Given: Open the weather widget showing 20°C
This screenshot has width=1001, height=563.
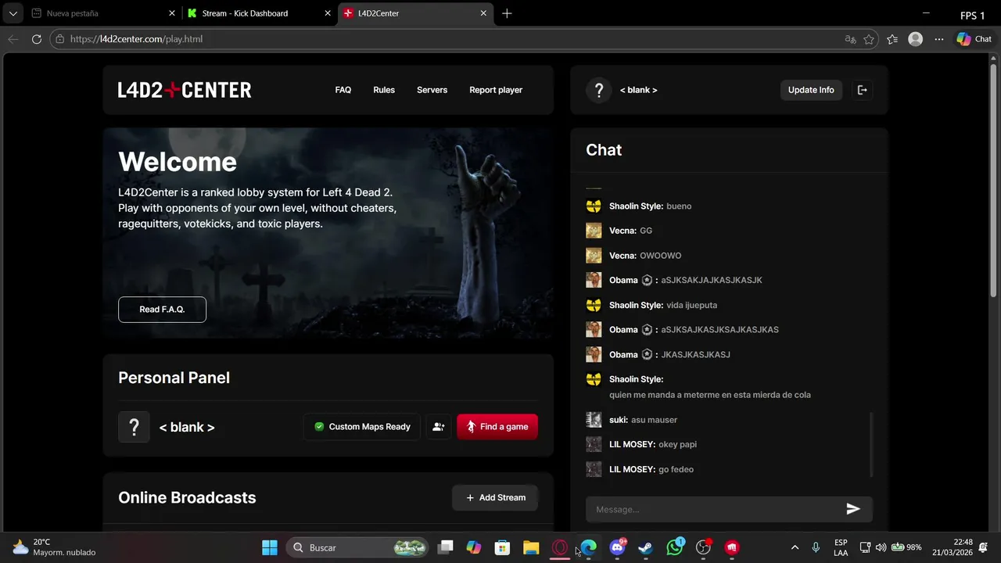Looking at the screenshot, I should coord(55,547).
